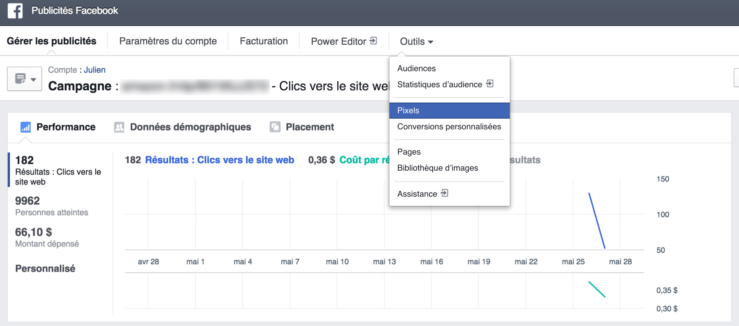Expand the Outils dropdown menu
The width and height of the screenshot is (739, 326).
pos(417,41)
